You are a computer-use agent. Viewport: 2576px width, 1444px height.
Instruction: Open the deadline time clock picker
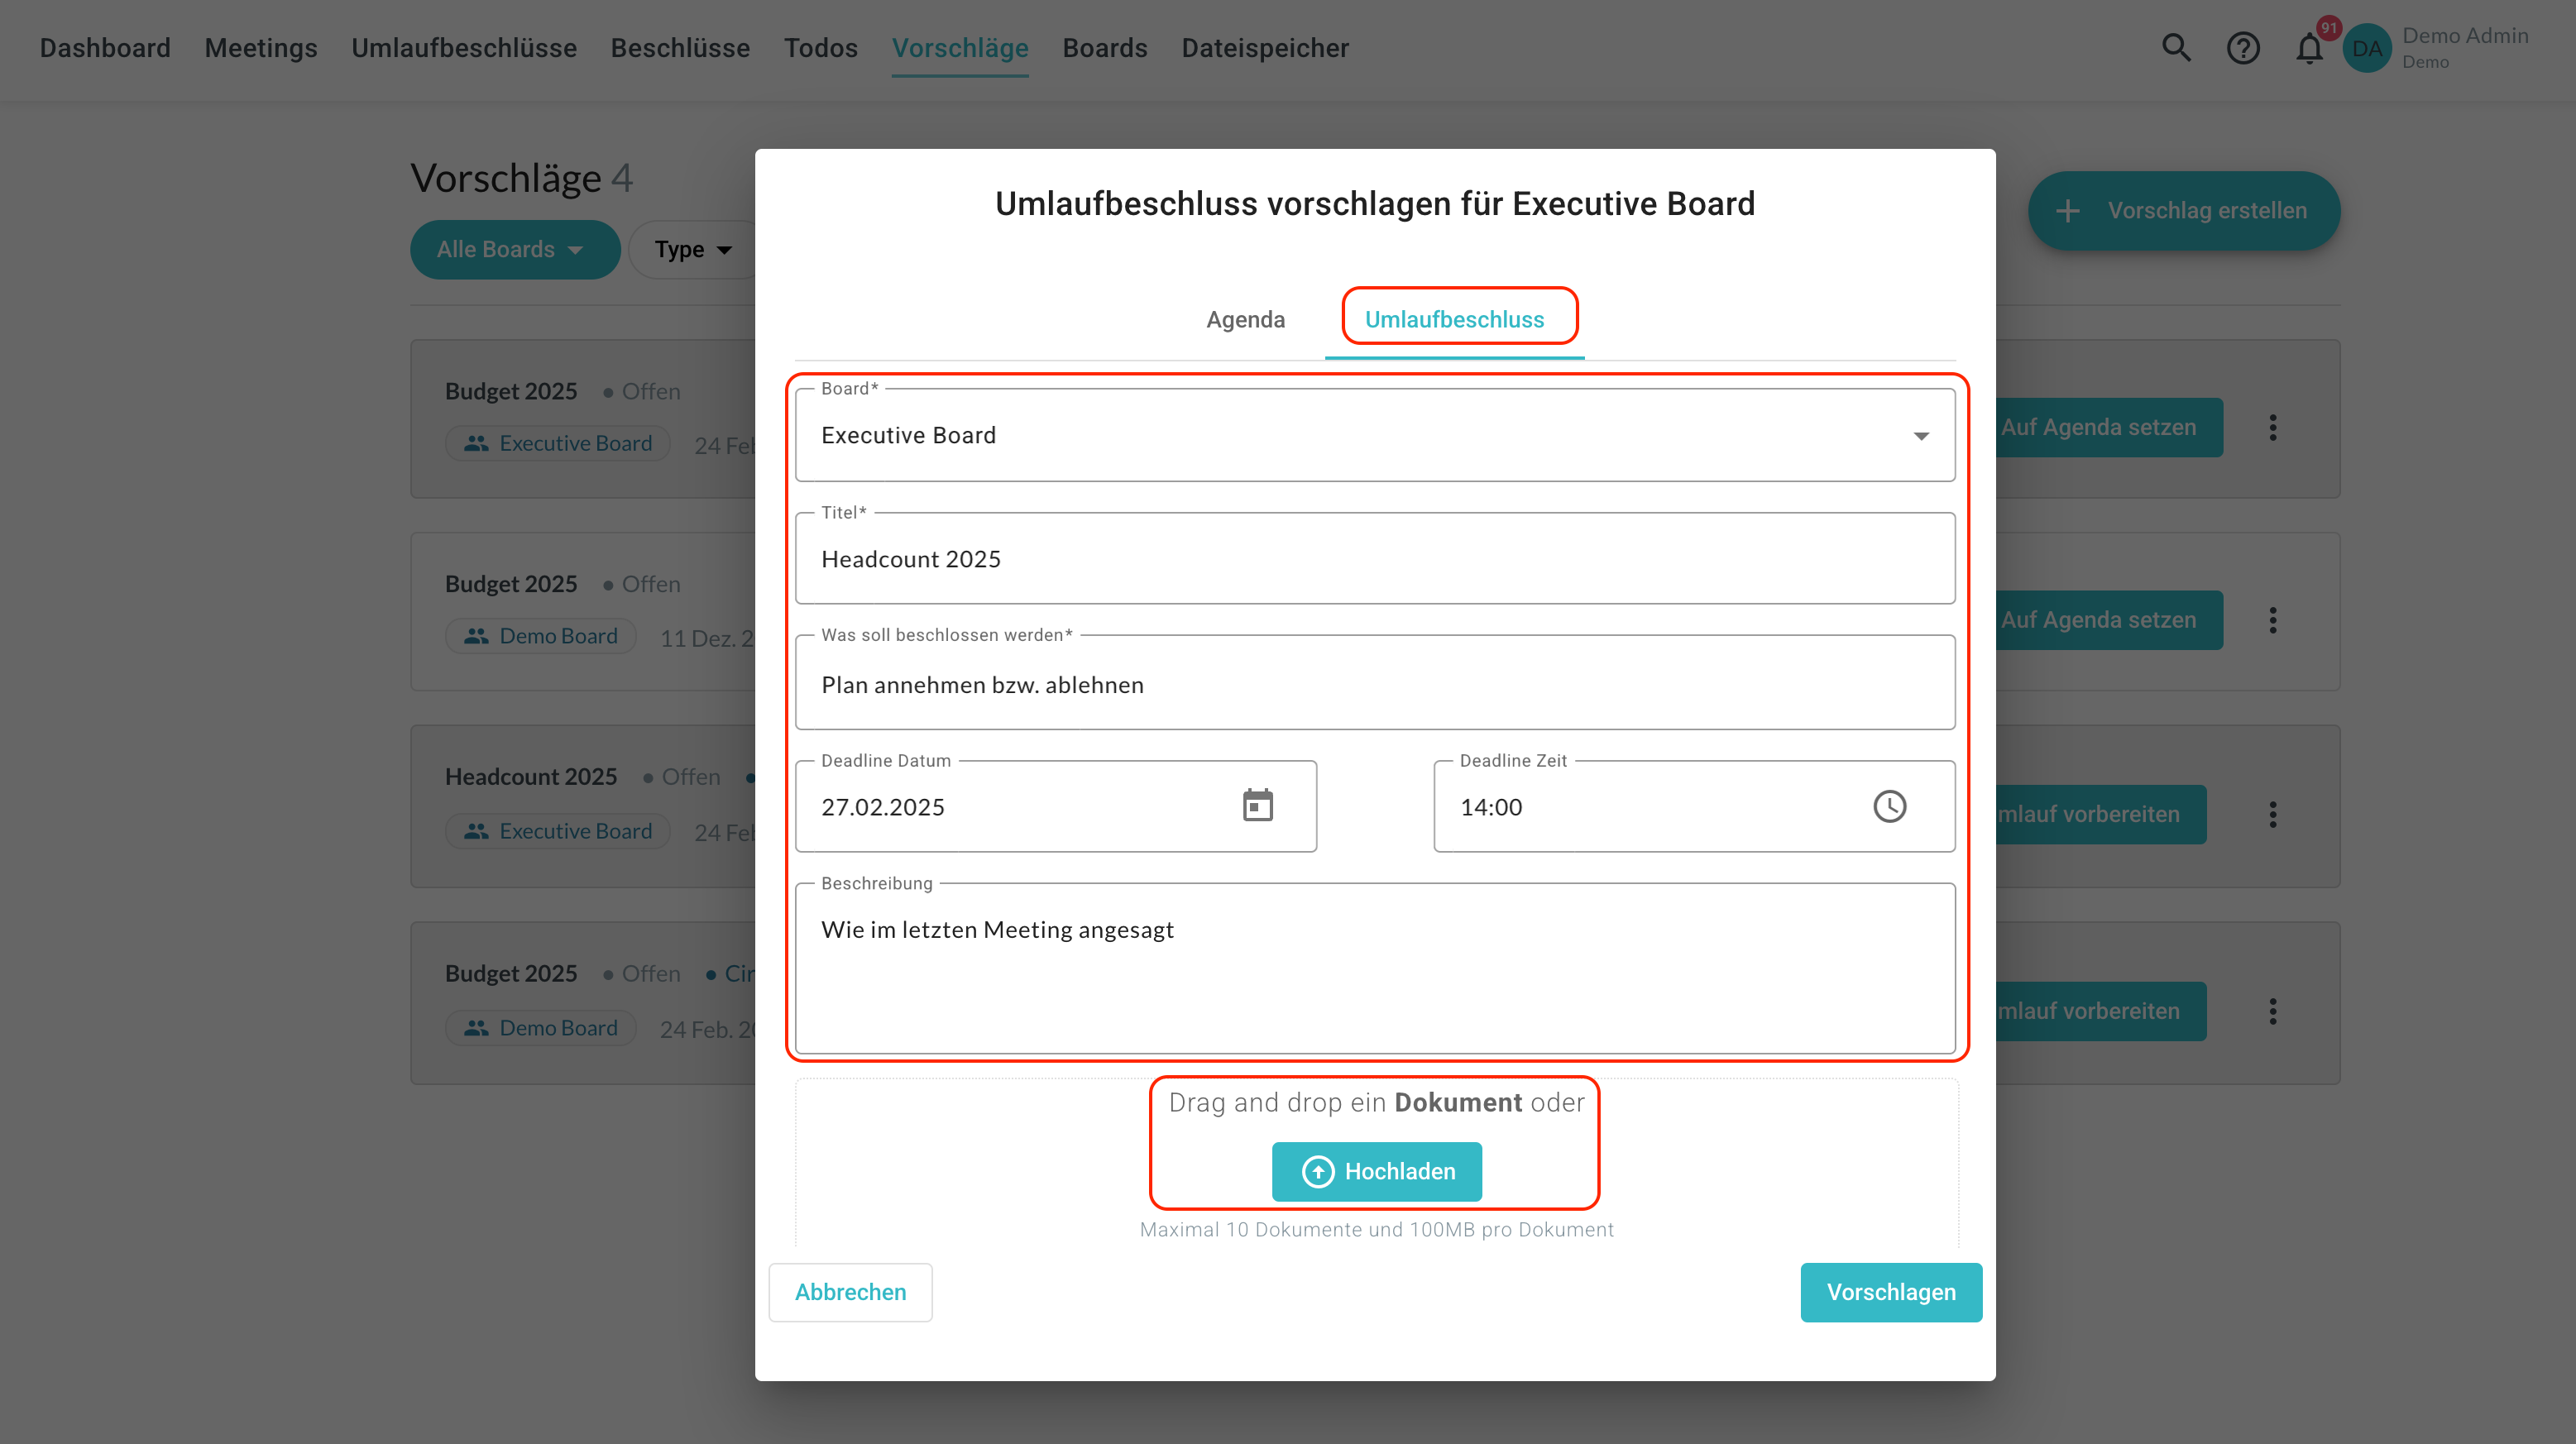click(1889, 806)
